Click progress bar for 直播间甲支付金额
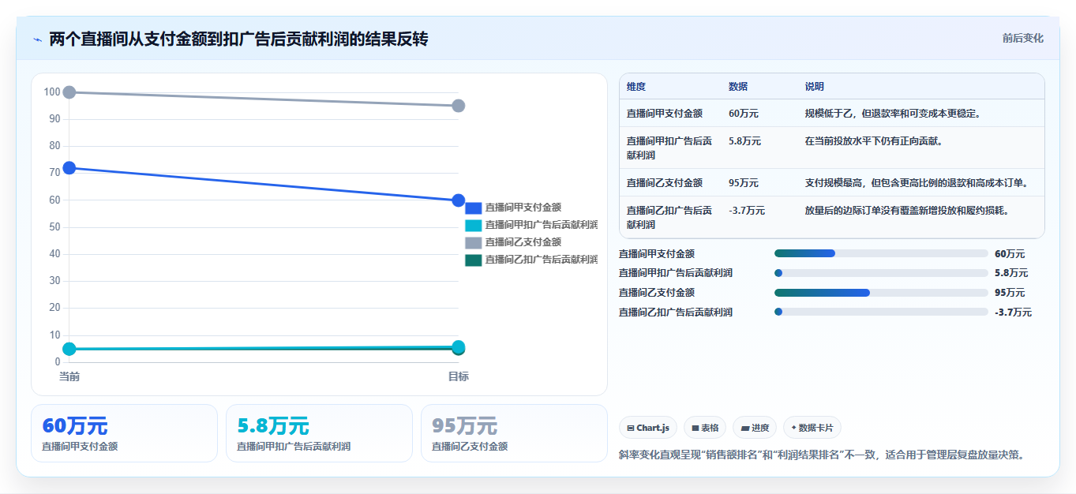 point(881,253)
